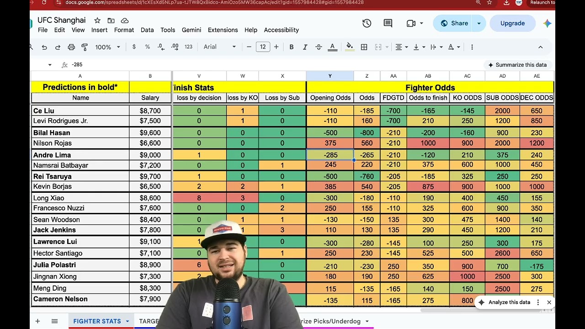Click Analyze this data
The height and width of the screenshot is (329, 585).
click(505, 302)
